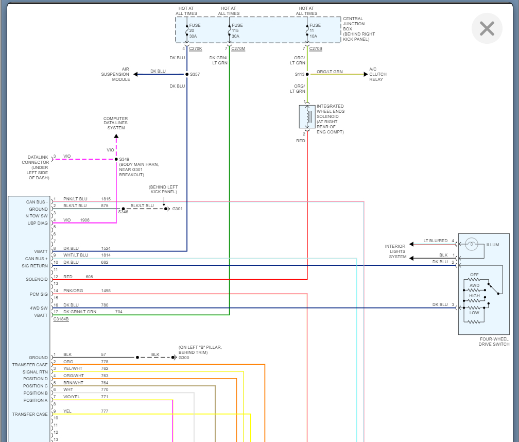This screenshot has height=442, width=519.
Task: Open the Interior Lights System reference
Action: pos(395,251)
